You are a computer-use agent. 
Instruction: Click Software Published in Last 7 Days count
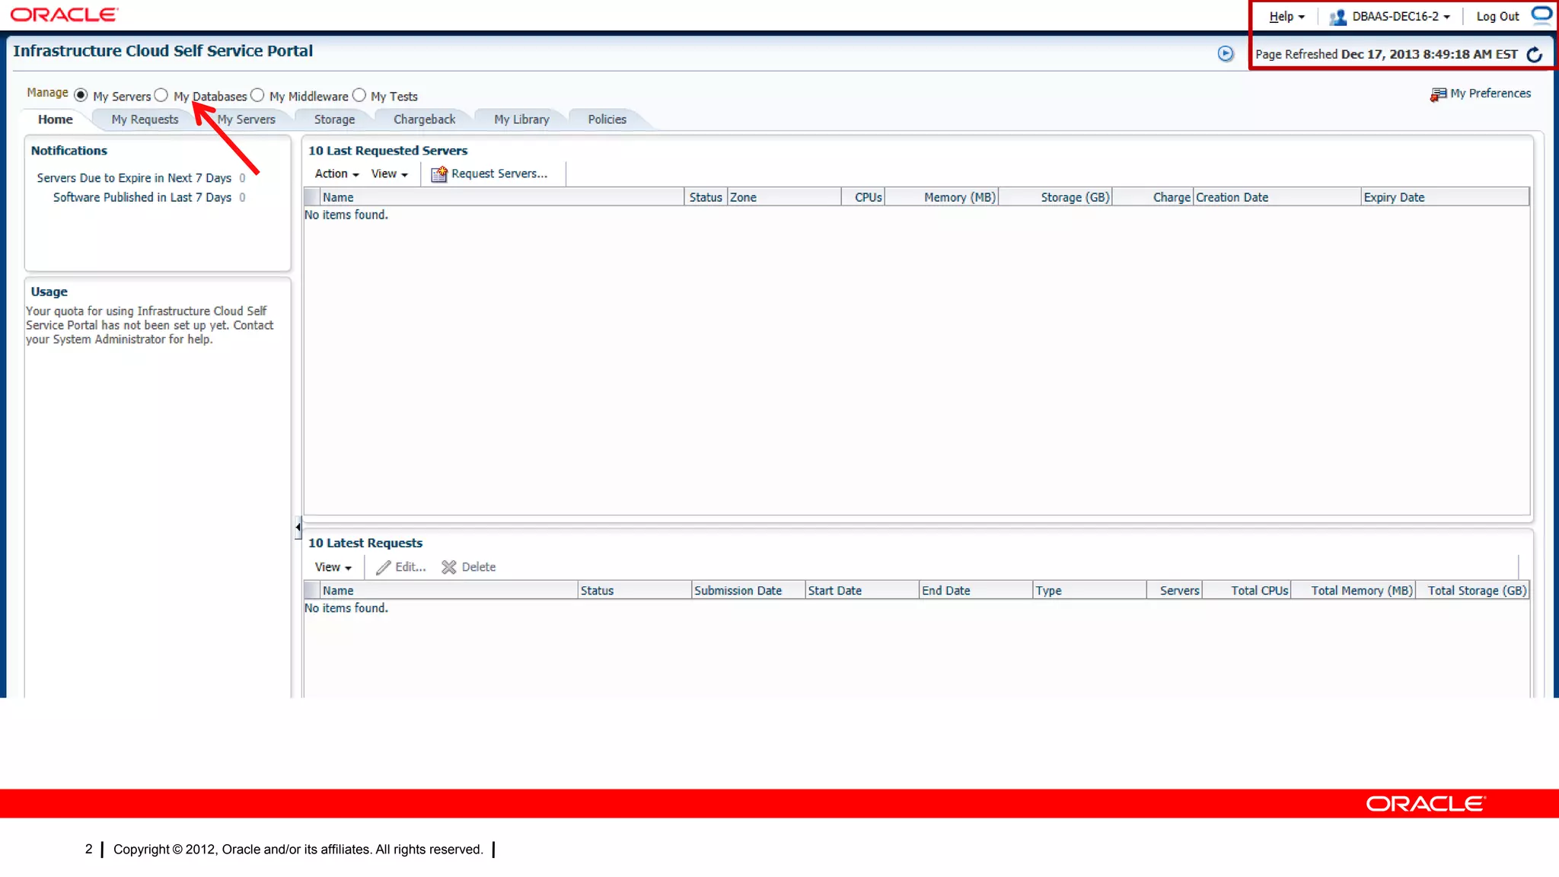242,197
